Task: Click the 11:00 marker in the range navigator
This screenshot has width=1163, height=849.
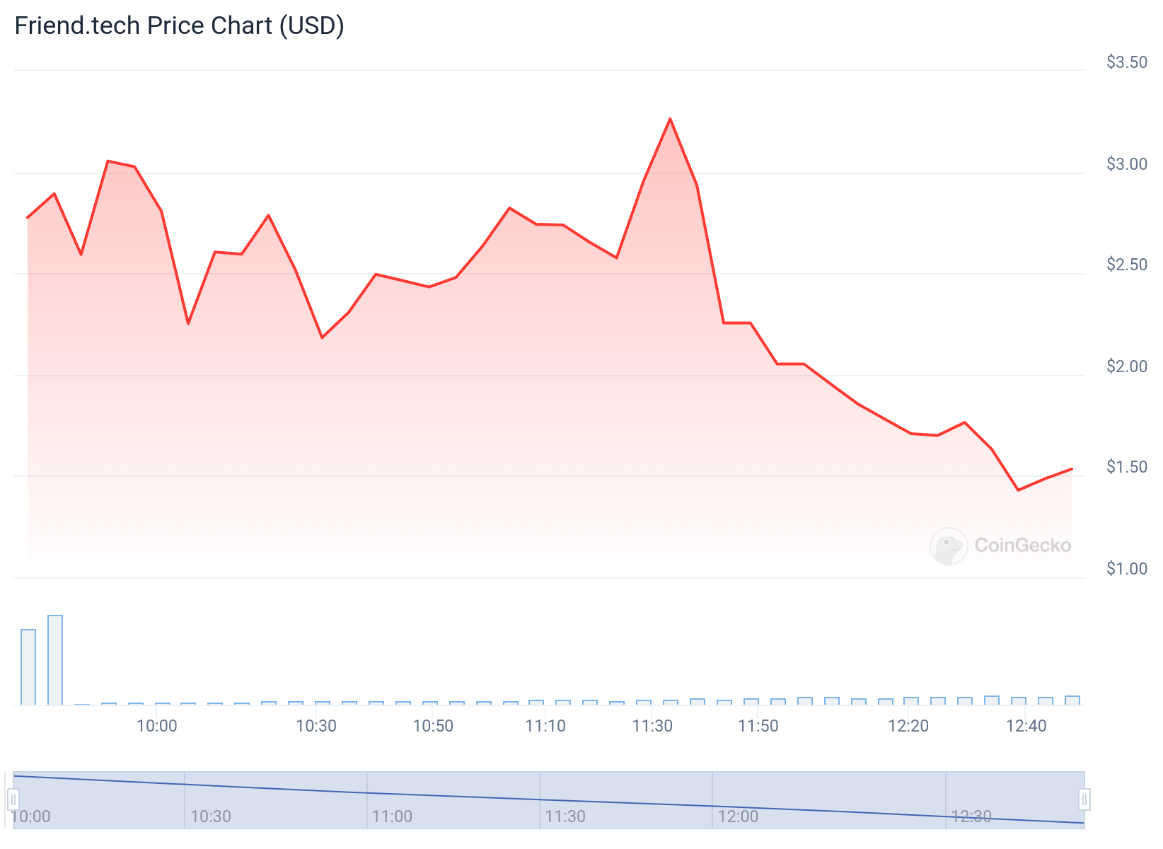Action: pyautogui.click(x=392, y=816)
